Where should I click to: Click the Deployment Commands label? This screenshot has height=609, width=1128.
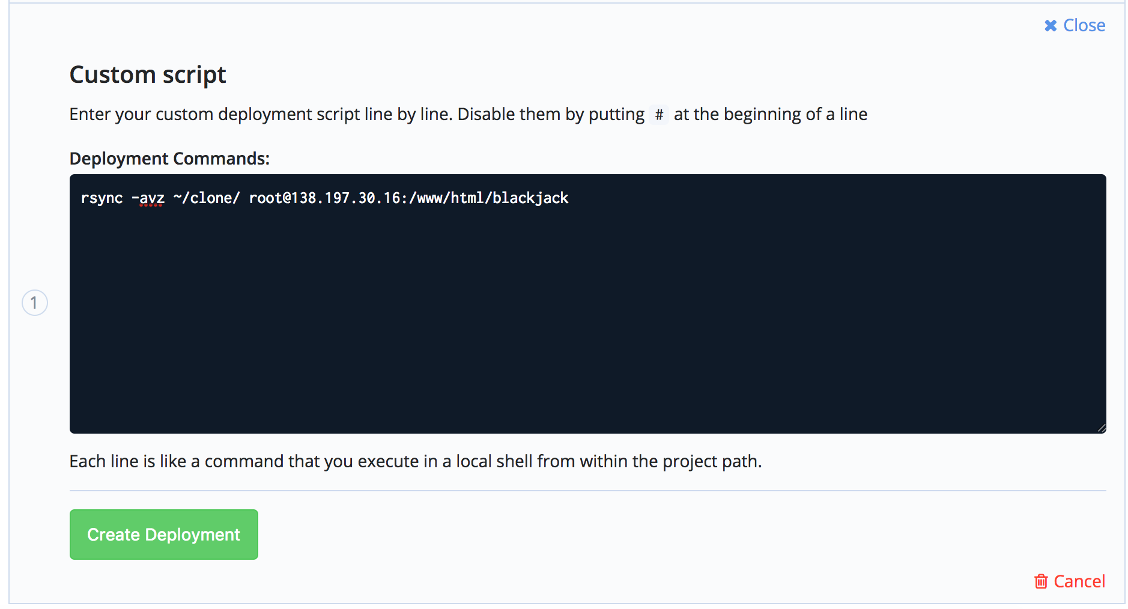point(169,159)
